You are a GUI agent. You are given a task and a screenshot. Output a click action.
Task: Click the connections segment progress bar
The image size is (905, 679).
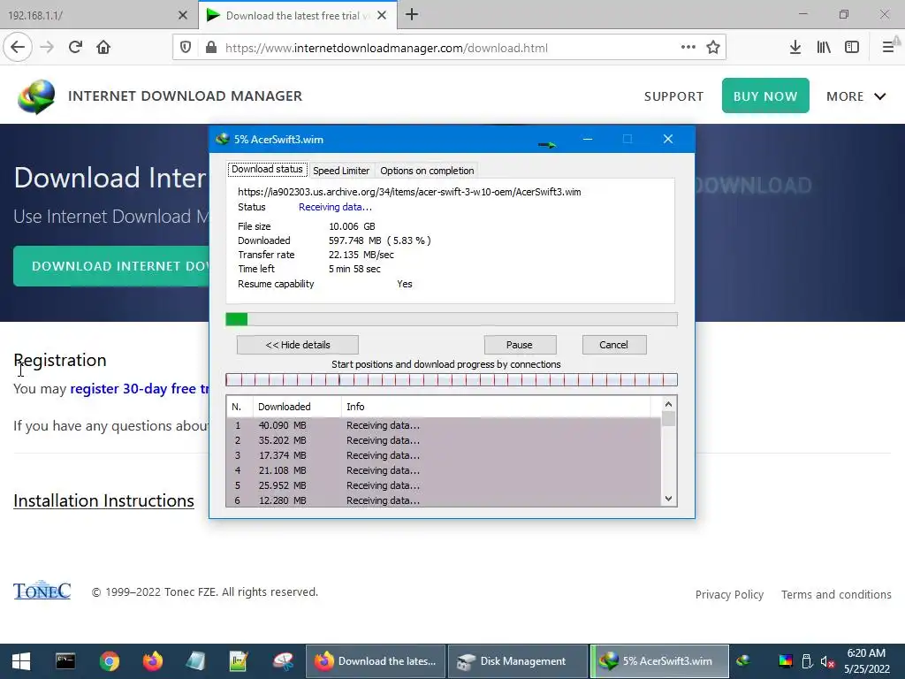[x=452, y=380]
